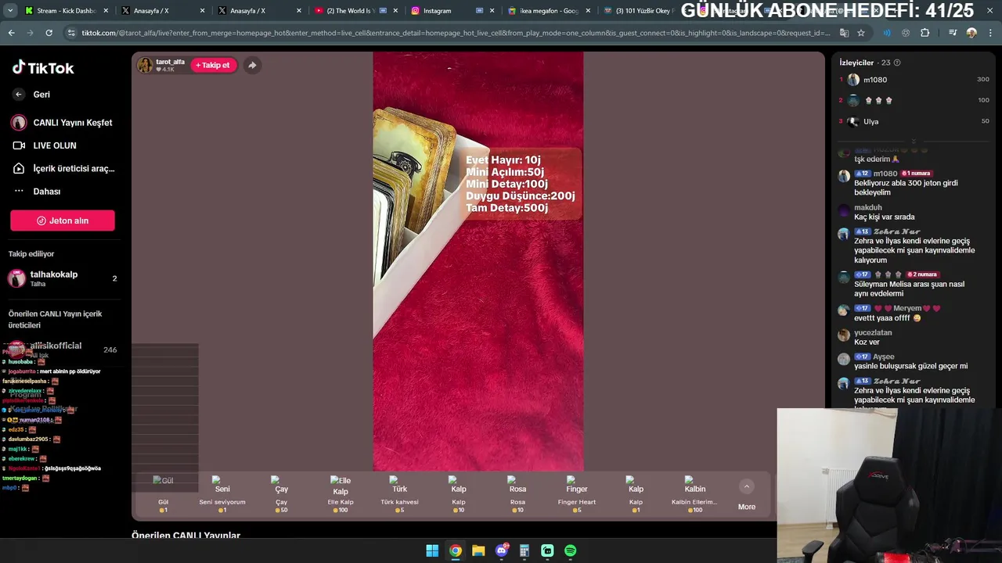Click yucezlatan's username in chat

(x=873, y=332)
